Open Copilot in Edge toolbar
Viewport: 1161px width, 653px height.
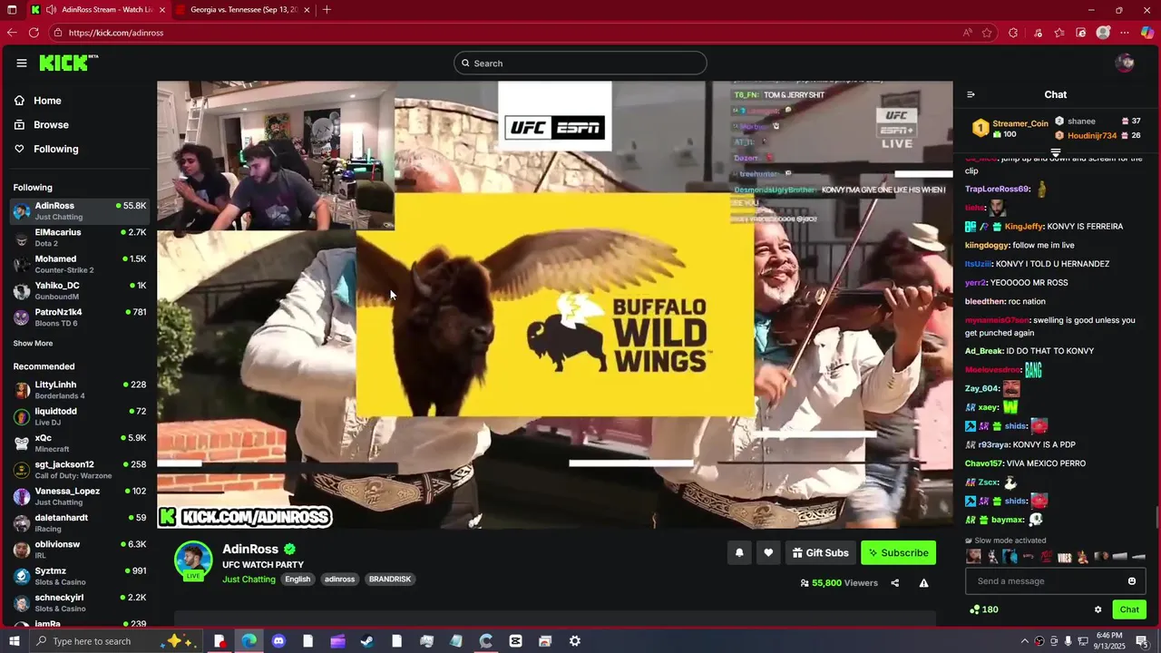tap(1147, 33)
